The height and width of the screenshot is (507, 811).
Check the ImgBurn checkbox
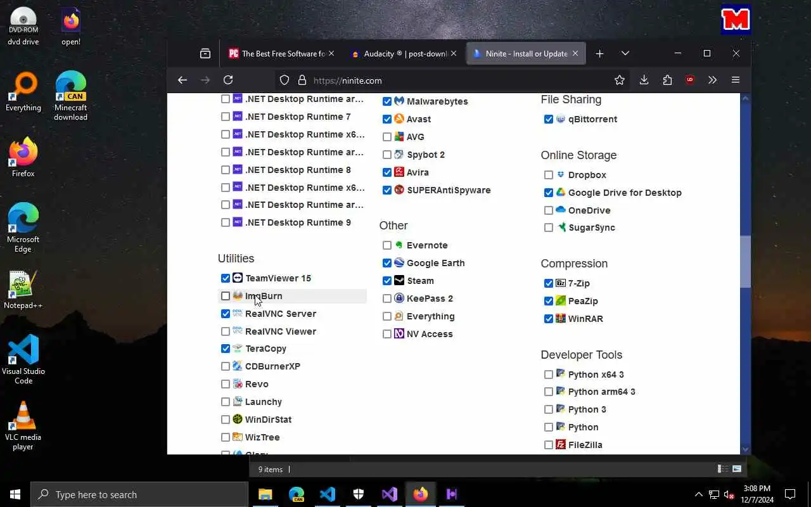[x=226, y=296]
